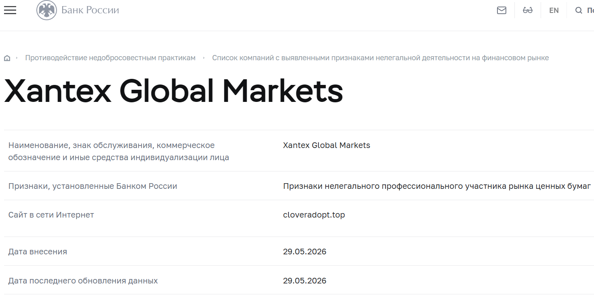
Task: Click the Банк России header text
Action: click(x=90, y=10)
